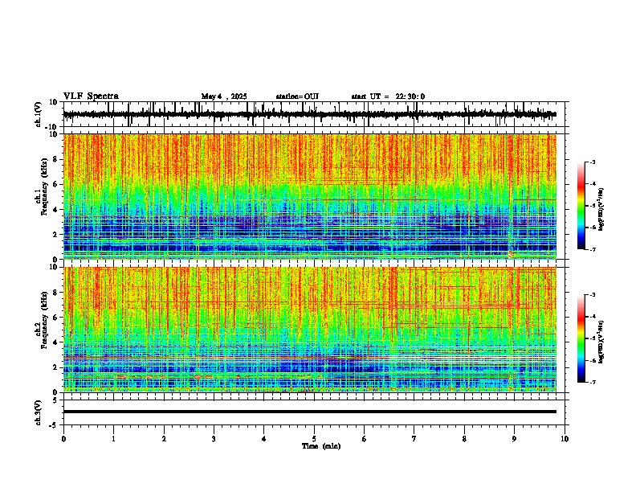Click the ch.1 "Frequency (kHz)" axis label
The height and width of the screenshot is (492, 636).
[44, 187]
